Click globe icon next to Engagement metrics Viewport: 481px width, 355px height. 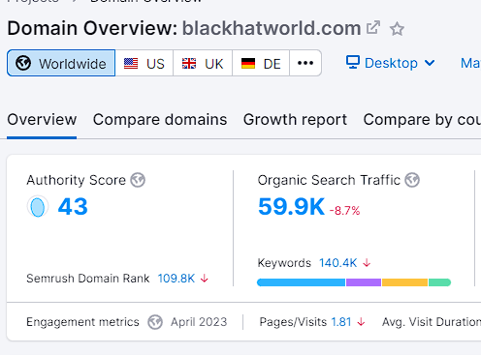point(155,322)
